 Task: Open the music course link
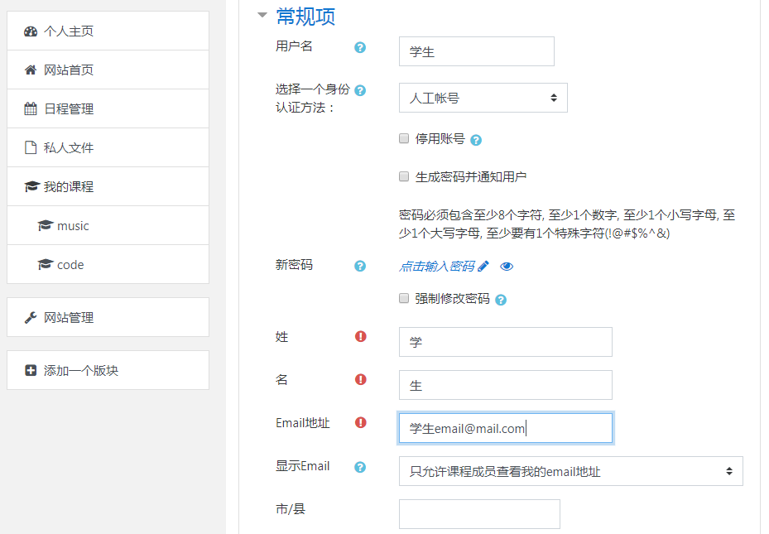coord(73,226)
